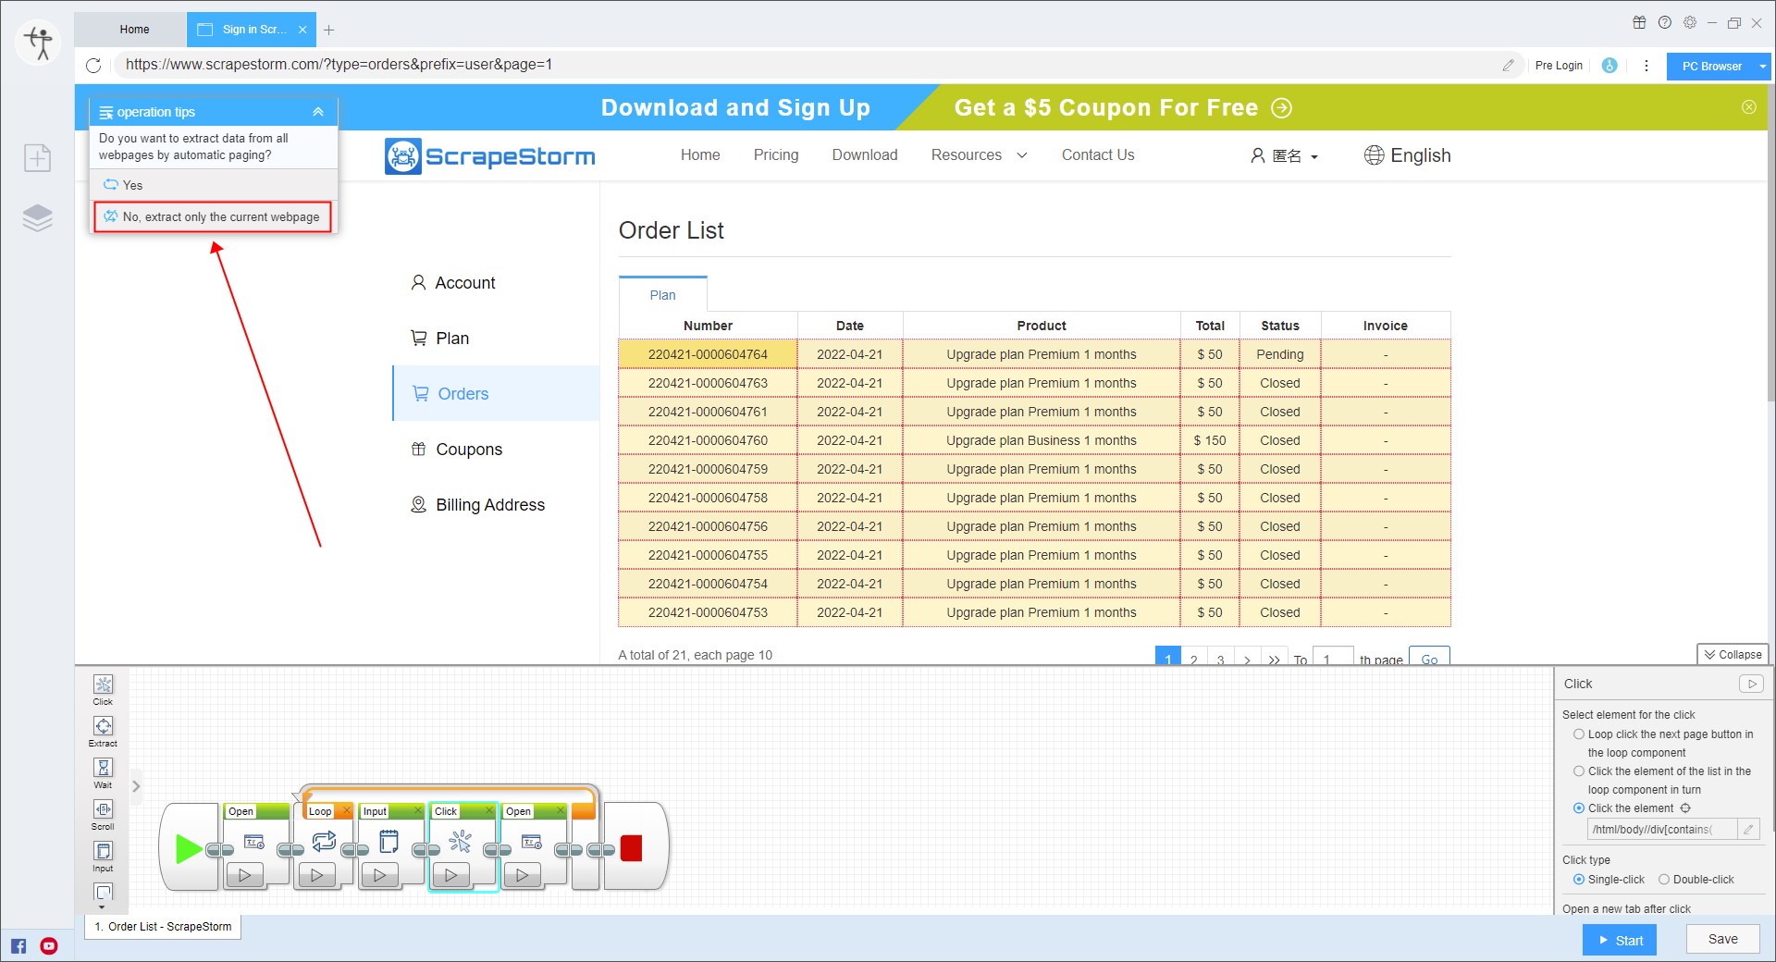The height and width of the screenshot is (962, 1776).
Task: Select Click the element of the list option
Action: (1579, 771)
